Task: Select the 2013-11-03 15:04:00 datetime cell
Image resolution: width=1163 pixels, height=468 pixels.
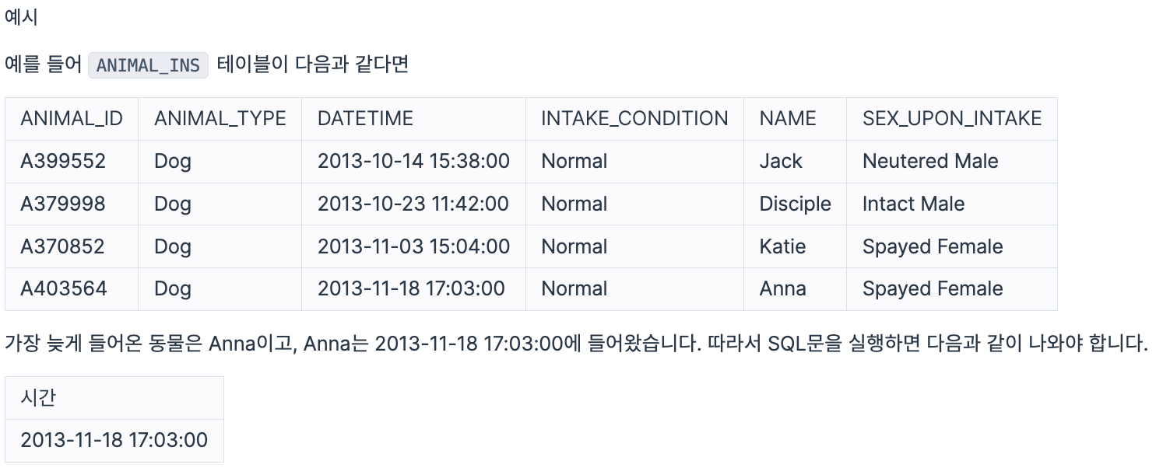Action: (413, 247)
